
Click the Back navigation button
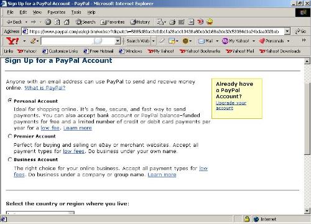pyautogui.click(x=14, y=22)
